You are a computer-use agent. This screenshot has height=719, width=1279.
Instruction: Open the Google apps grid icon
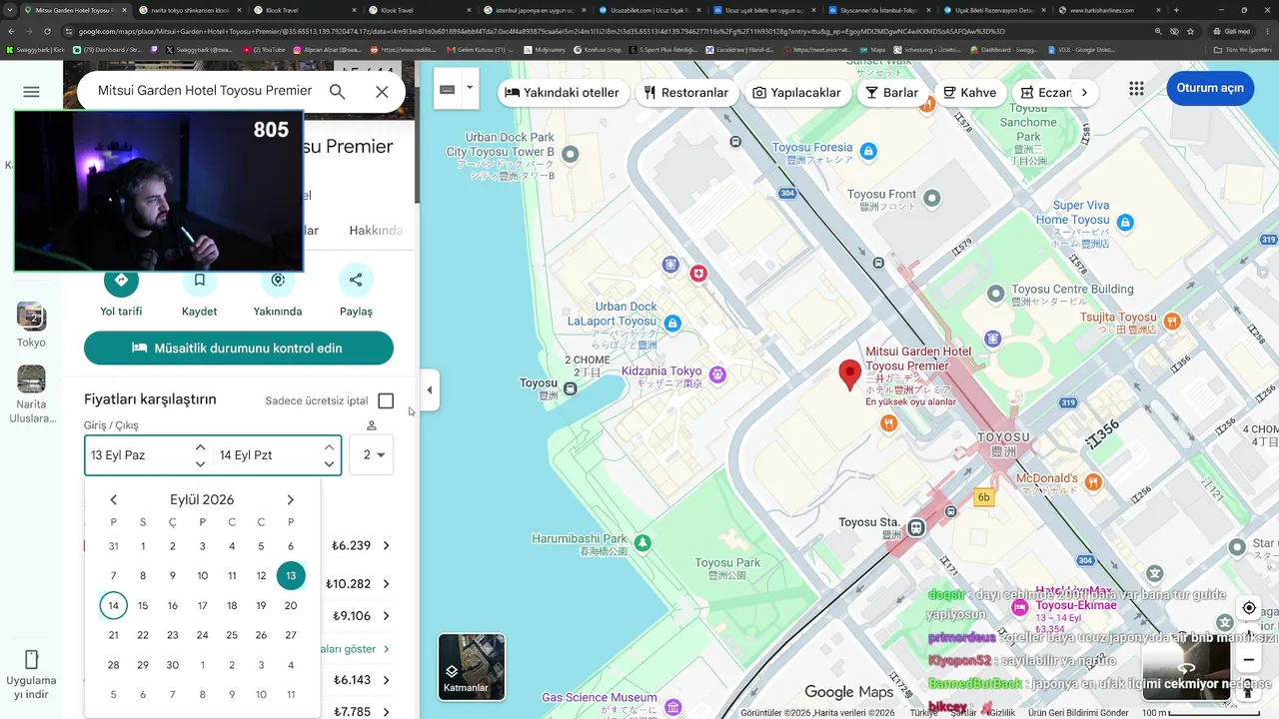[x=1136, y=88]
